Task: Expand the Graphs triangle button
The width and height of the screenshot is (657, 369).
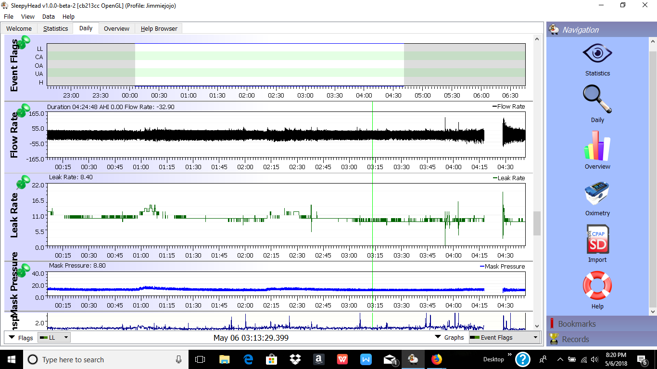Action: pyautogui.click(x=438, y=337)
